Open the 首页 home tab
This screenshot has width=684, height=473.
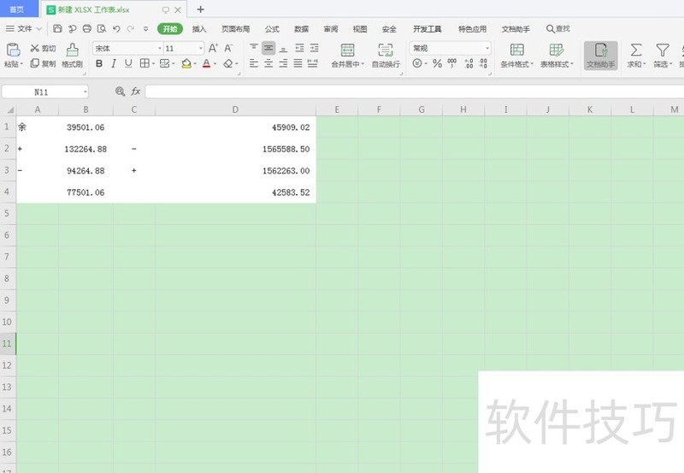pos(17,9)
